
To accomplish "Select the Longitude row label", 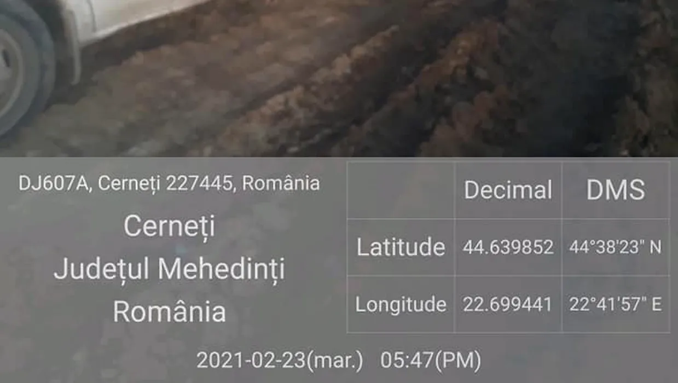I will pos(401,304).
